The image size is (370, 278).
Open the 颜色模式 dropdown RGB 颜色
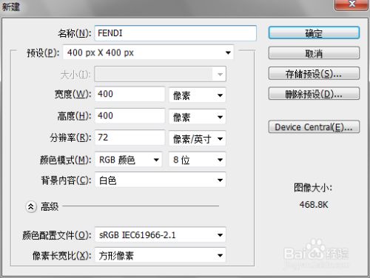point(128,160)
